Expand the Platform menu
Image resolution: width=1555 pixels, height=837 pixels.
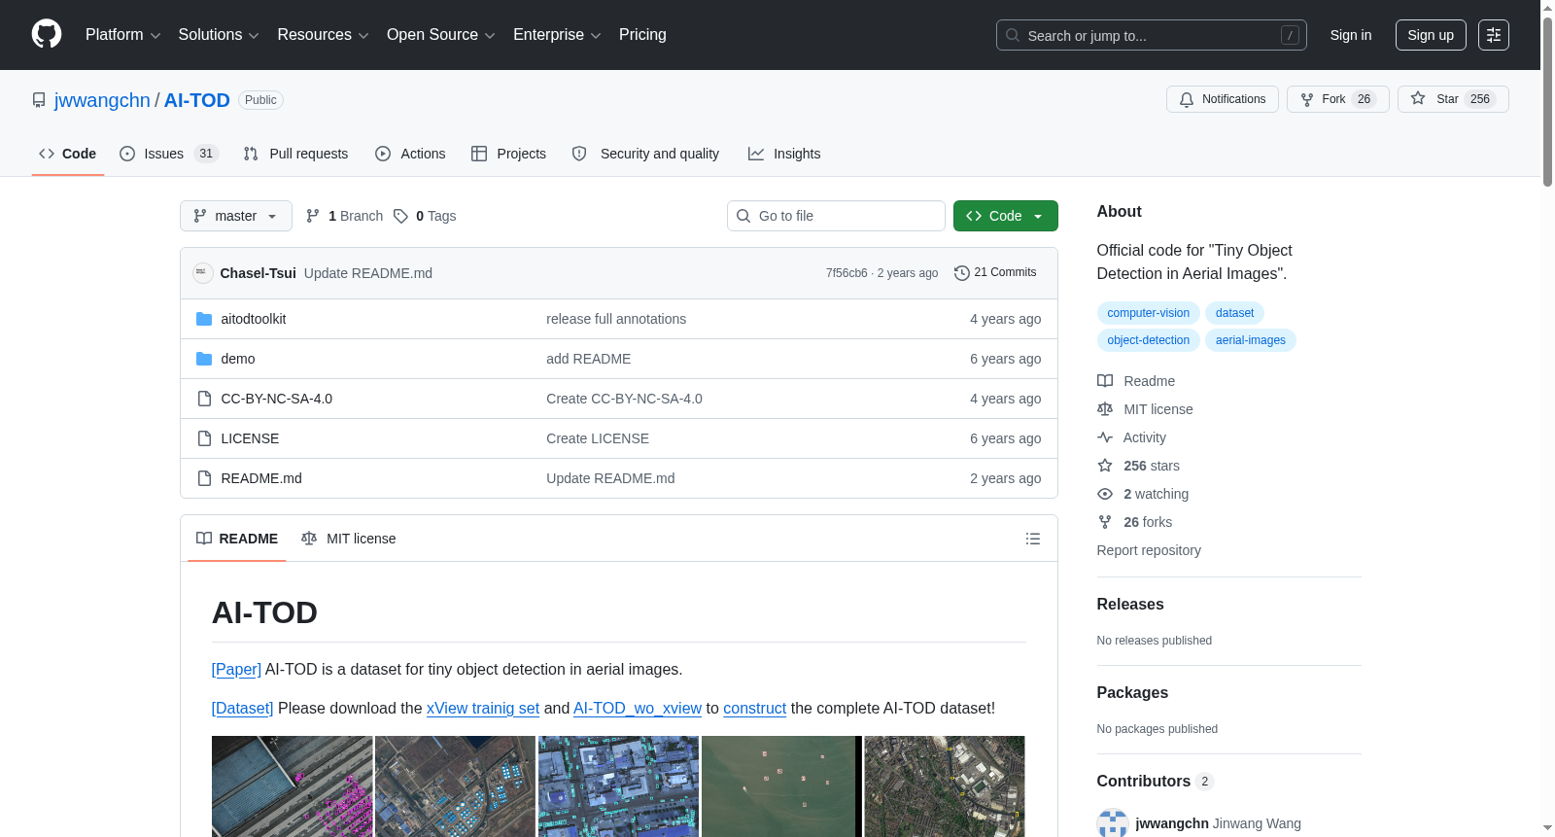(122, 35)
